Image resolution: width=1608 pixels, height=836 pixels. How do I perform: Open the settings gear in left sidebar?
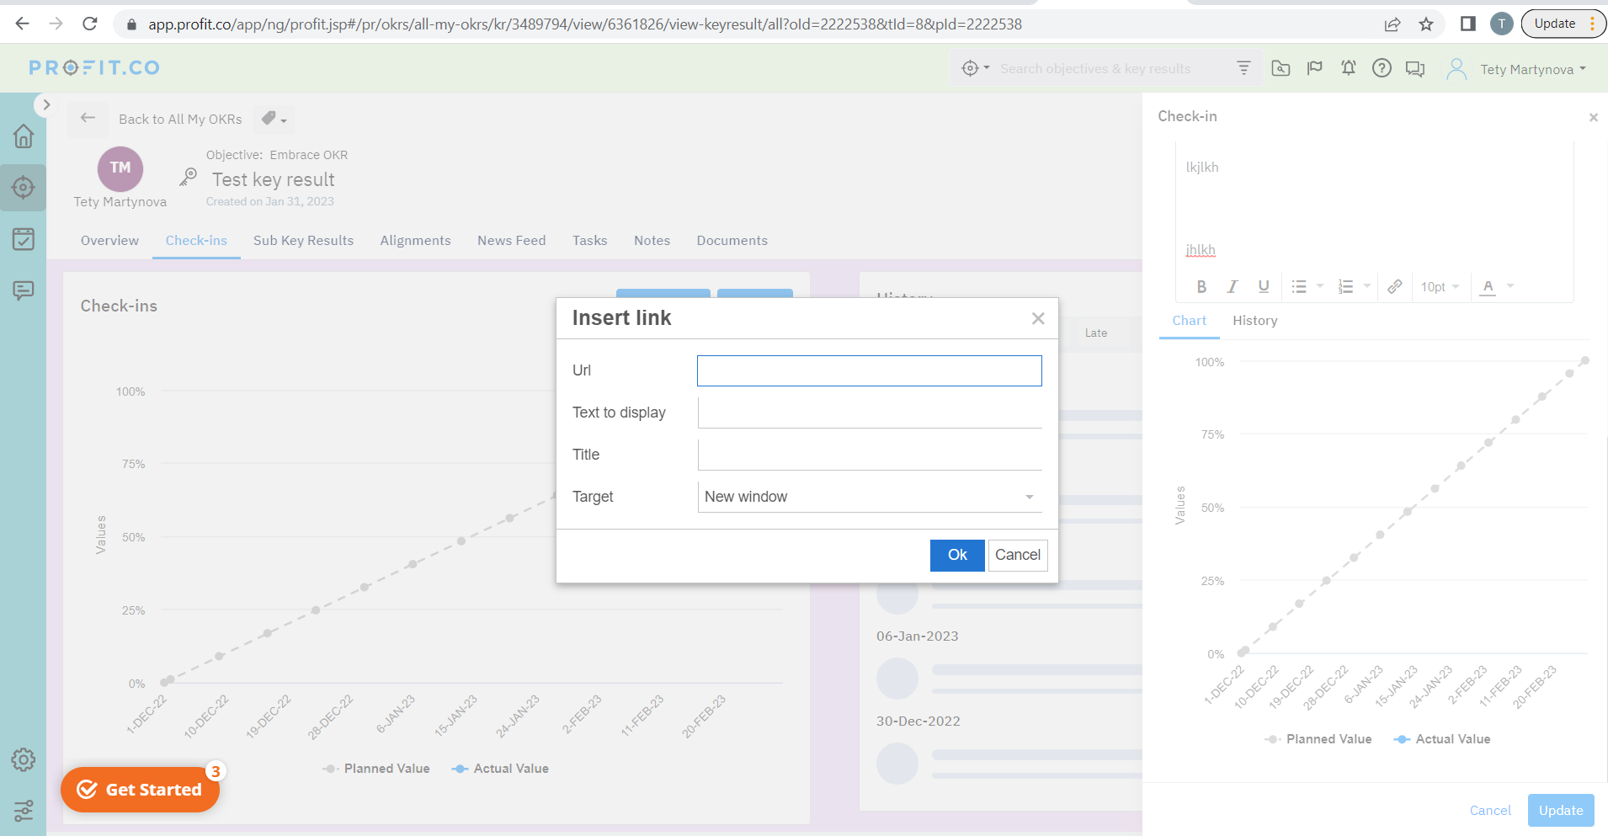[x=24, y=759]
